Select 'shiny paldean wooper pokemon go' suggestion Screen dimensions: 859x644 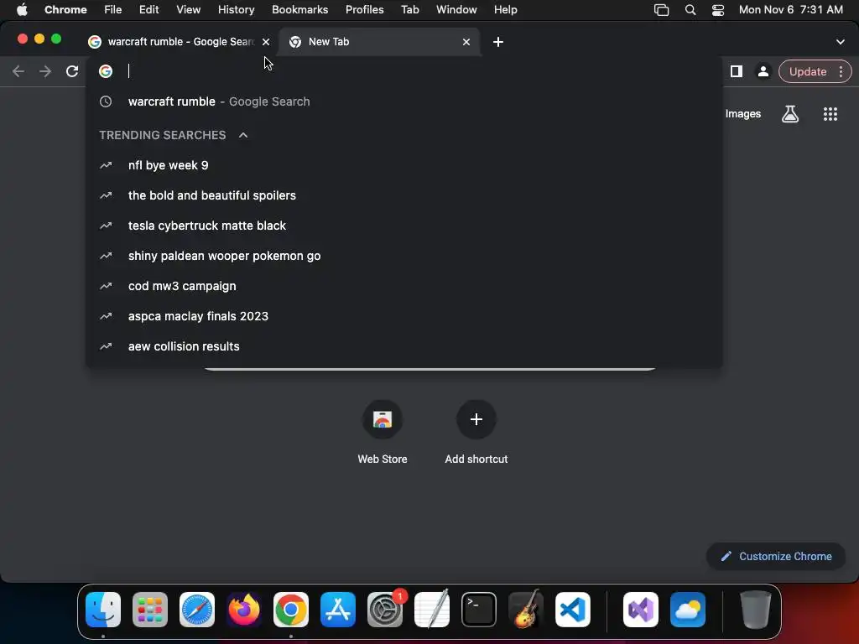pos(404,256)
